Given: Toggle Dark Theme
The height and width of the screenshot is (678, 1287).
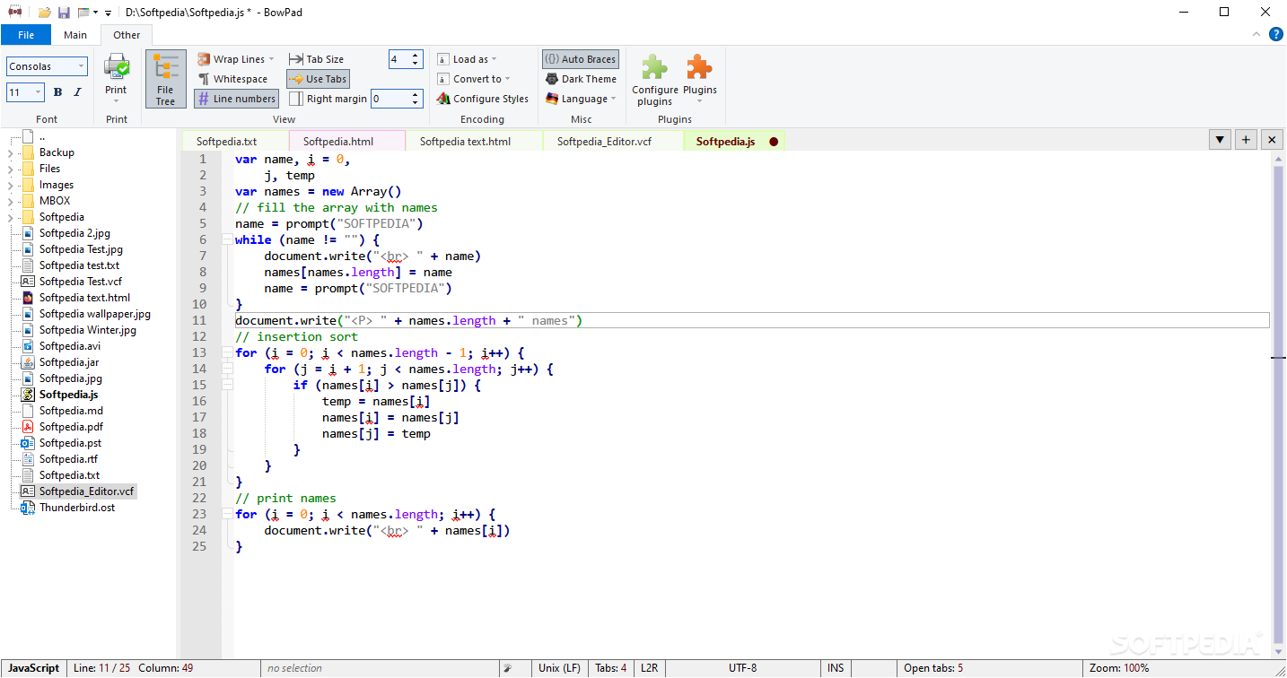Looking at the screenshot, I should (x=581, y=79).
